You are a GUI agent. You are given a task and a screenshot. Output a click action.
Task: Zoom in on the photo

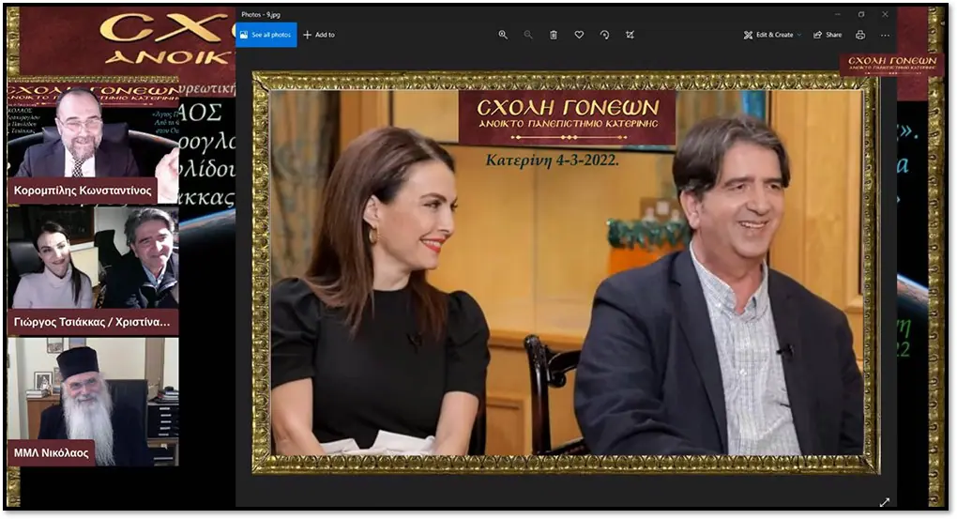coord(503,35)
